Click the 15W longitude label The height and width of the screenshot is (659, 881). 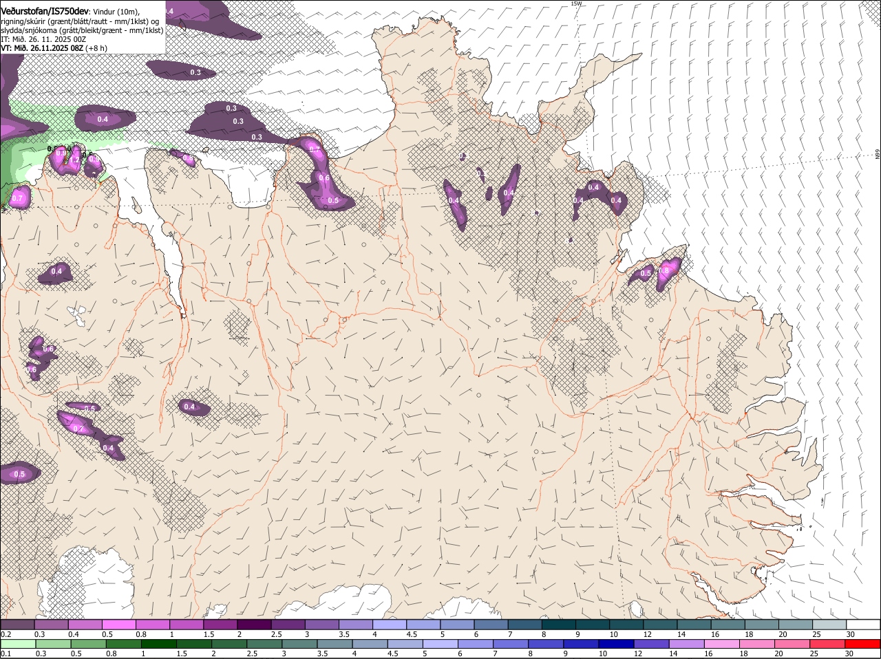coord(576,3)
